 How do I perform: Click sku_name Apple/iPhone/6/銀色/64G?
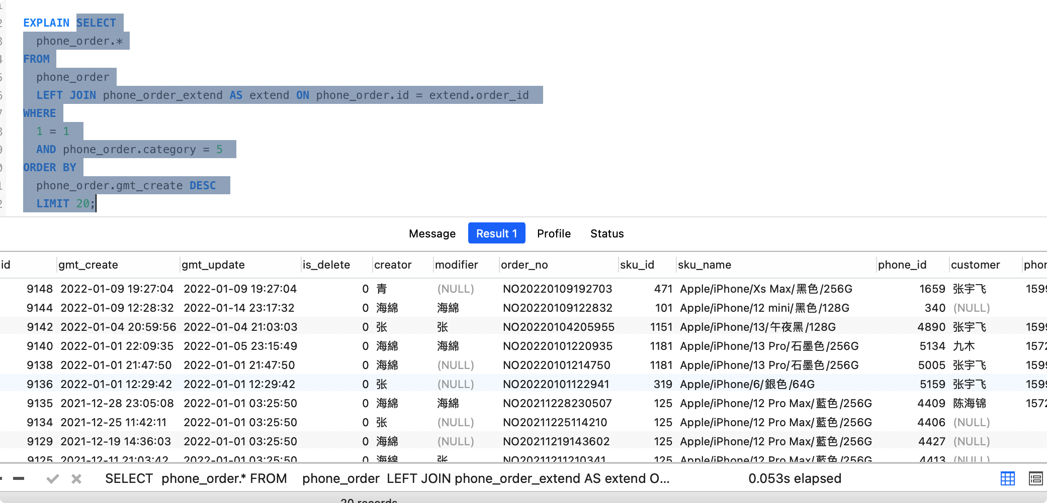747,384
